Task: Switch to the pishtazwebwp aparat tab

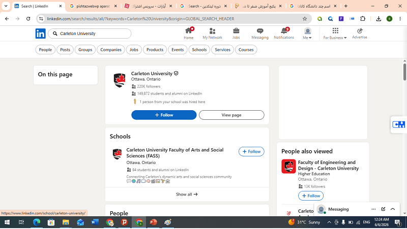Action: pyautogui.click(x=93, y=6)
